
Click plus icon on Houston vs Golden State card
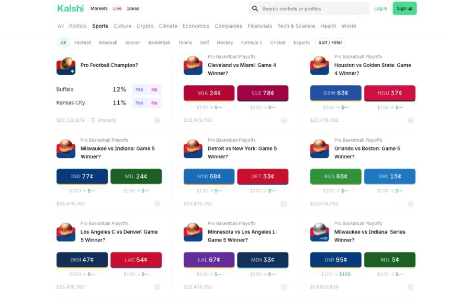coord(411,120)
